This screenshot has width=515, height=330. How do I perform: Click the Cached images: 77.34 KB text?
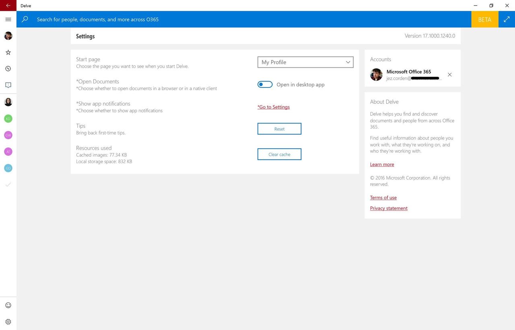pyautogui.click(x=101, y=155)
